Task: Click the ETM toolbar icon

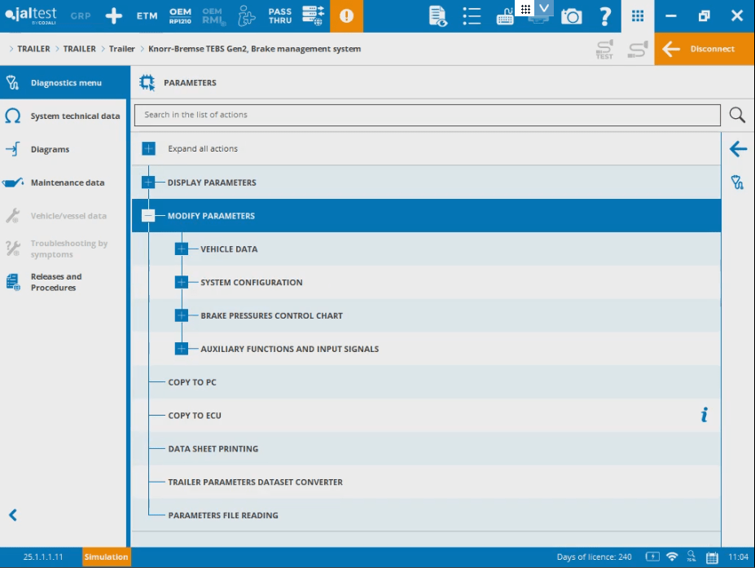Action: click(x=147, y=16)
